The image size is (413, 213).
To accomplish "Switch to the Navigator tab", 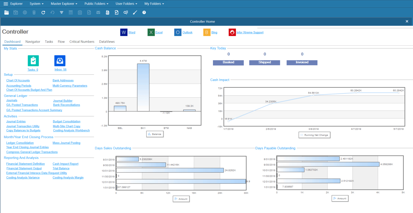I will (x=33, y=42).
